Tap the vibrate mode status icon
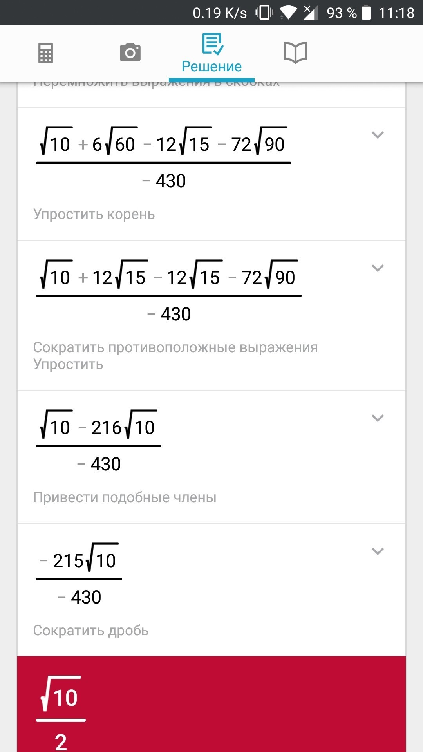The width and height of the screenshot is (423, 752). [x=264, y=13]
